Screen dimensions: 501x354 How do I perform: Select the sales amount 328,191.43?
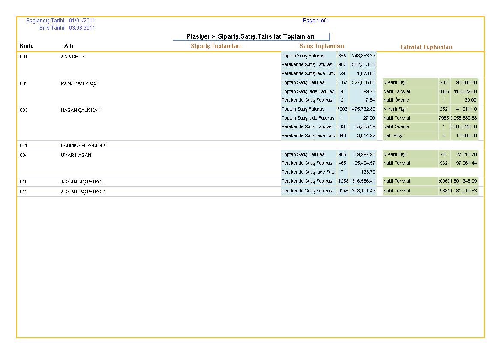(x=363, y=191)
